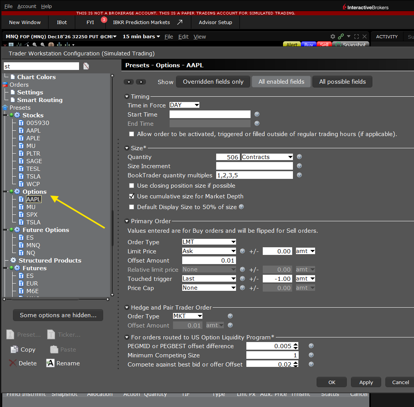Open the Primary Order Type LMT dropdown
Screen dimensions: 414x407
[209, 242]
